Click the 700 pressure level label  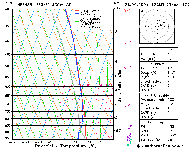(x=9, y=104)
